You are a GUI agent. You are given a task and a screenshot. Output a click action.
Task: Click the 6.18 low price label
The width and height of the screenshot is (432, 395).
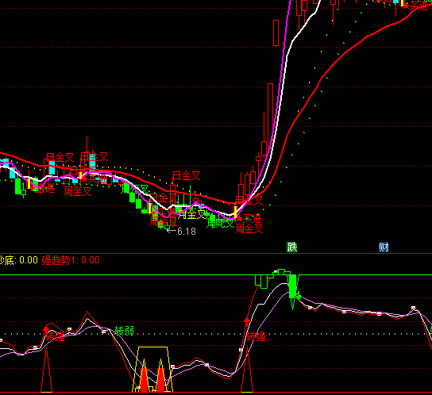click(187, 232)
